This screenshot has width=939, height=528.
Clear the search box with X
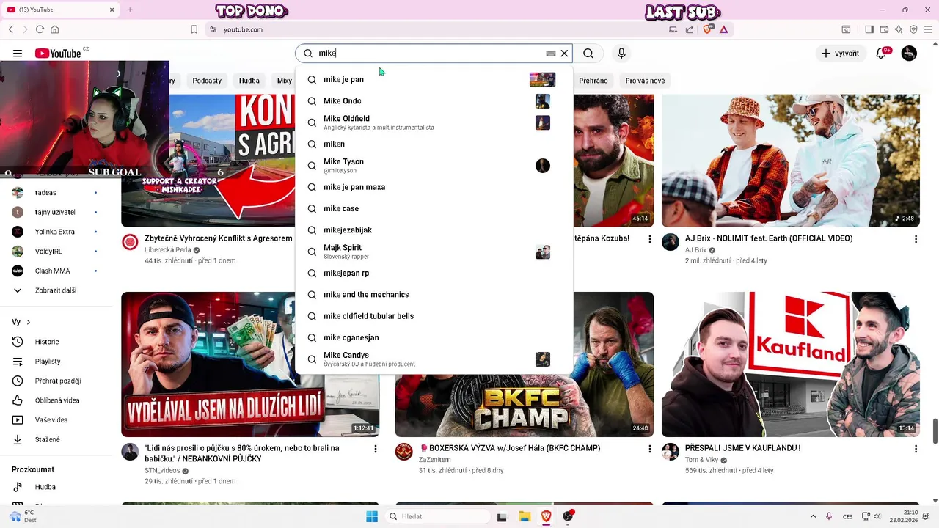(564, 54)
